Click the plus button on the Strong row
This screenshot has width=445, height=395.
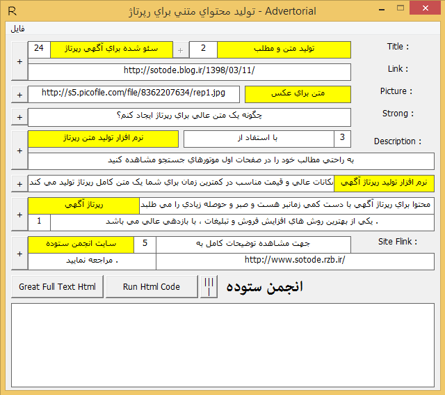[19, 117]
